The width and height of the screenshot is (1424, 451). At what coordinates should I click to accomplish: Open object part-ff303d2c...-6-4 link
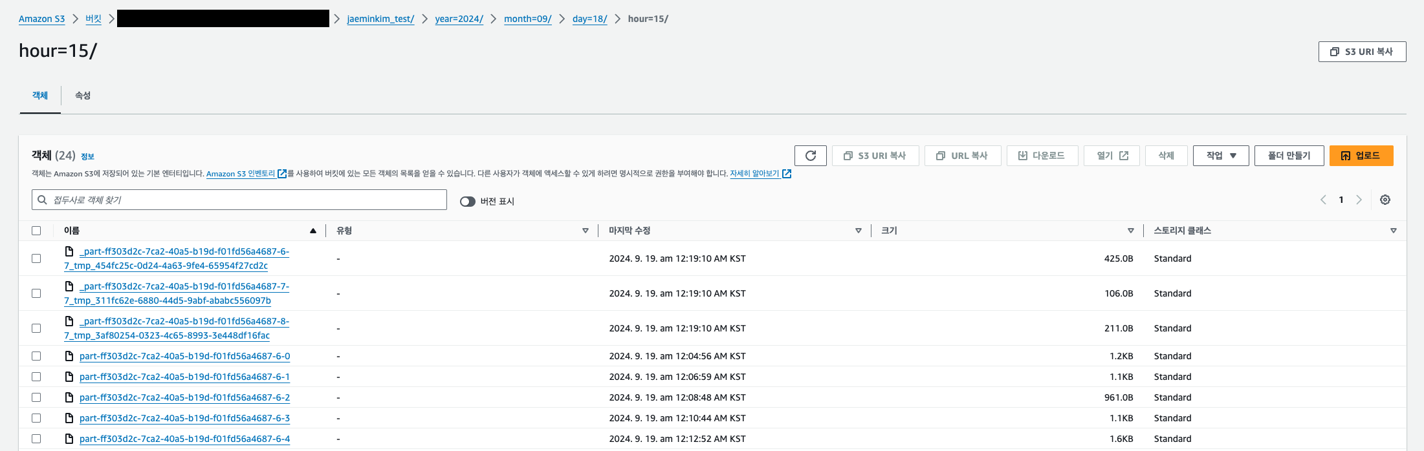click(x=184, y=439)
